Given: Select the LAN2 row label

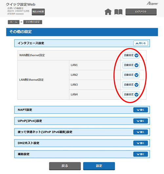Looking at the screenshot, I should pyautogui.click(x=74, y=75).
